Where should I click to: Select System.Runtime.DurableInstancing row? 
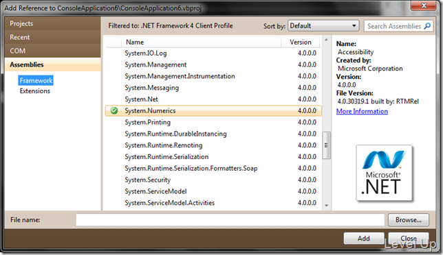[x=213, y=134]
